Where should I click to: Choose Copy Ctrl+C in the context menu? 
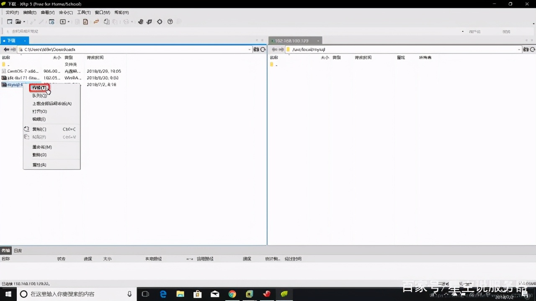[52, 129]
